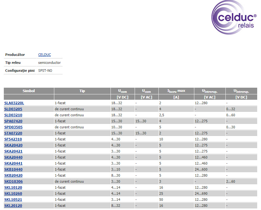Click the '25' current value for SKL10260
The height and width of the screenshot is (210, 261).
pyautogui.click(x=161, y=193)
